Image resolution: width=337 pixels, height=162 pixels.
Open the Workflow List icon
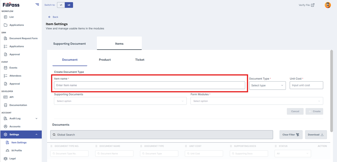pyautogui.click(x=5, y=17)
